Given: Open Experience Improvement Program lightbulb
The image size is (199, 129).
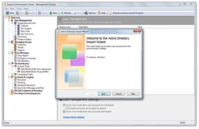Looking at the screenshot, I should [x=126, y=13].
